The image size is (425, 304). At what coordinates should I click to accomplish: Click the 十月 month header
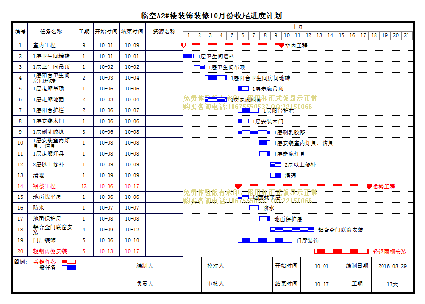298,27
